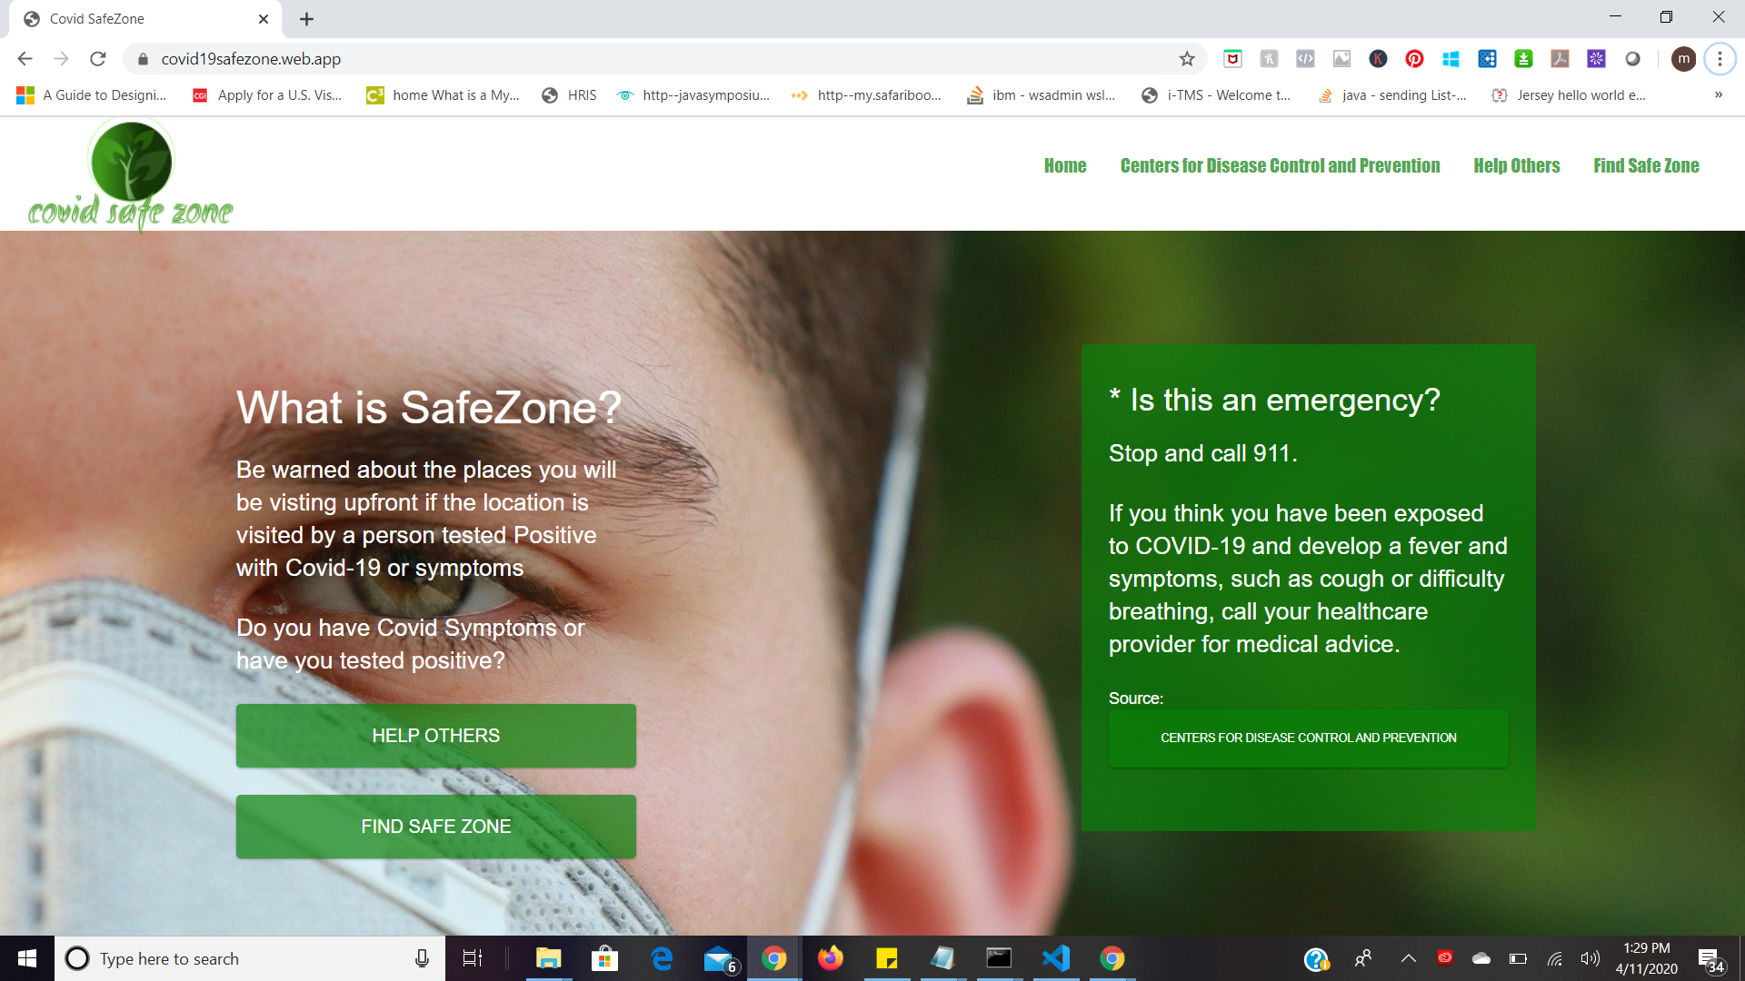Viewport: 1745px width, 981px height.
Task: Open 'Apply for a U.S. Vis...' bookmark
Action: point(267,95)
